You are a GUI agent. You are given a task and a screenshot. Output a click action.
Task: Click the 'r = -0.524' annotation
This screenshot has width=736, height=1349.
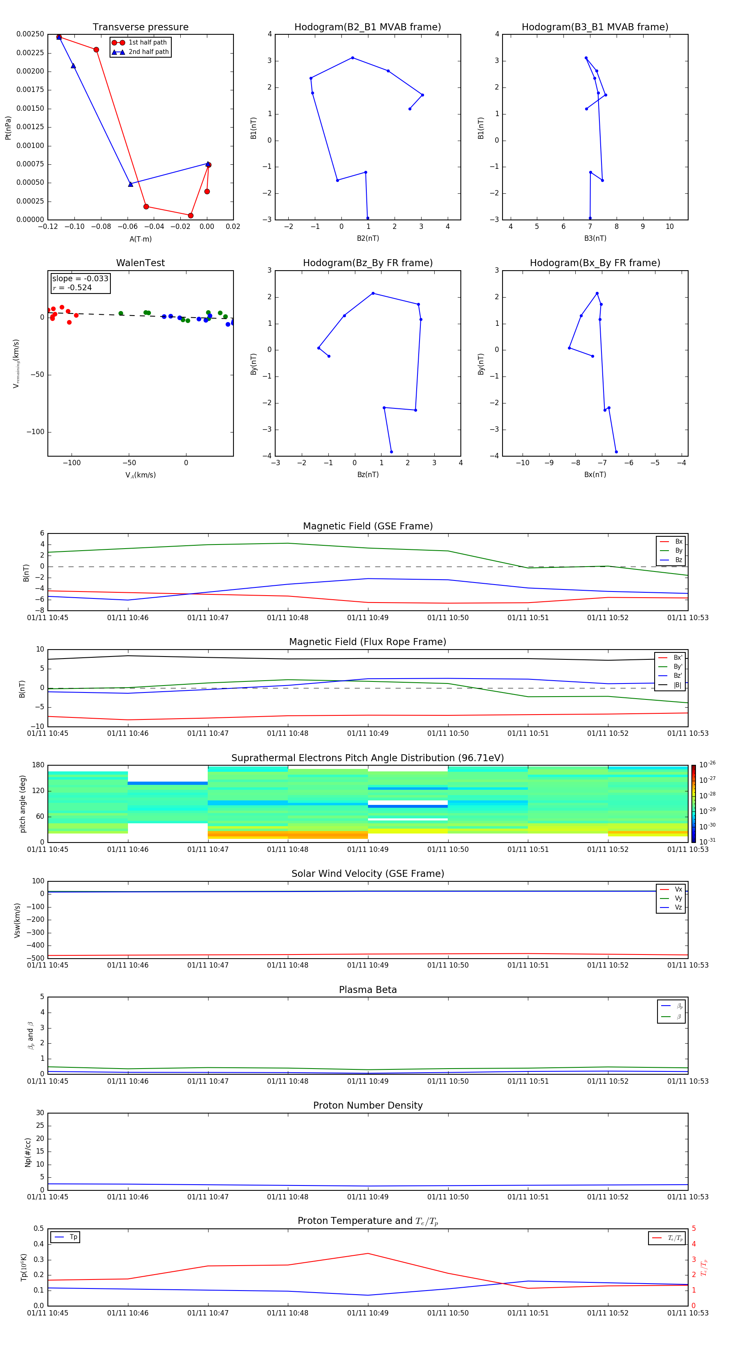coord(72,287)
